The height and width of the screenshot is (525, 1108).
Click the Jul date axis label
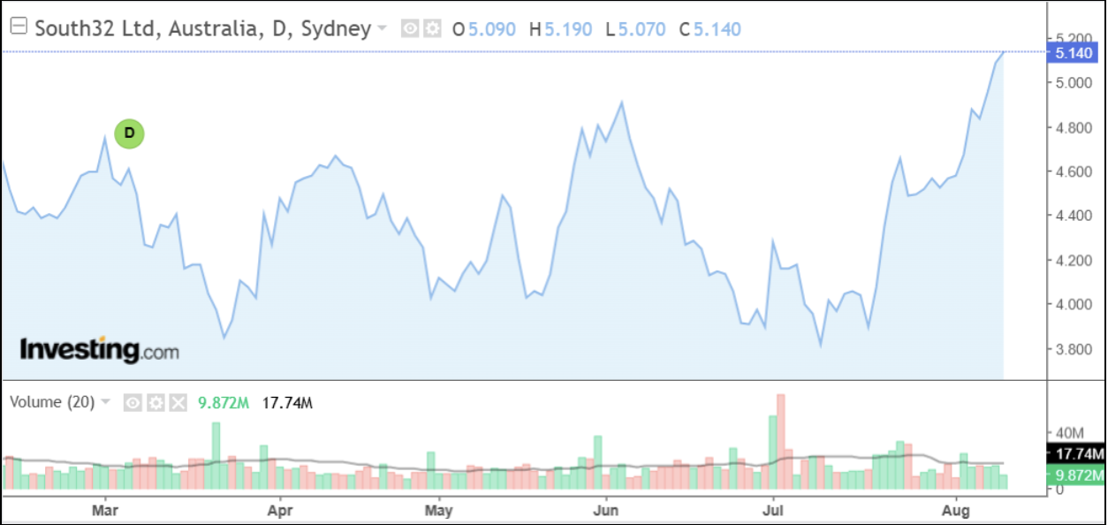click(773, 510)
